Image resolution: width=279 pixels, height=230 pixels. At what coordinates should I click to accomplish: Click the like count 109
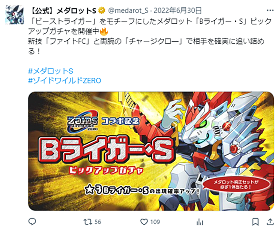coord(155,222)
